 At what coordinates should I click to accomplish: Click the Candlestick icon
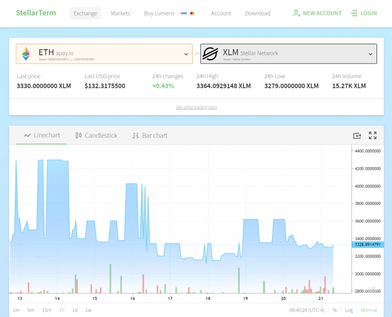click(x=78, y=136)
